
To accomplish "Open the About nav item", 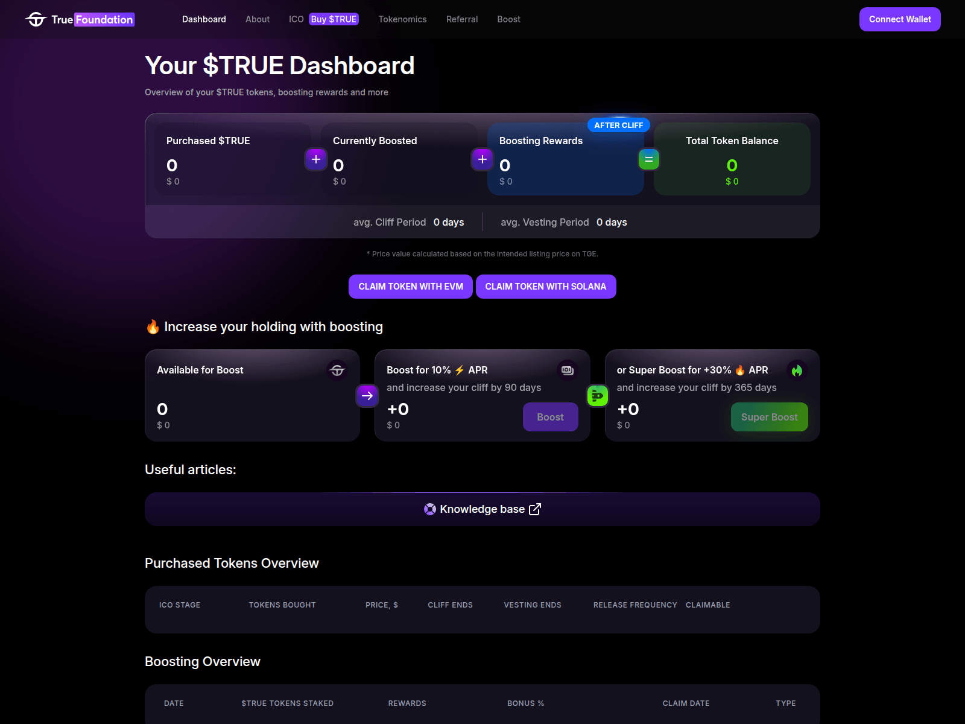I will [258, 19].
